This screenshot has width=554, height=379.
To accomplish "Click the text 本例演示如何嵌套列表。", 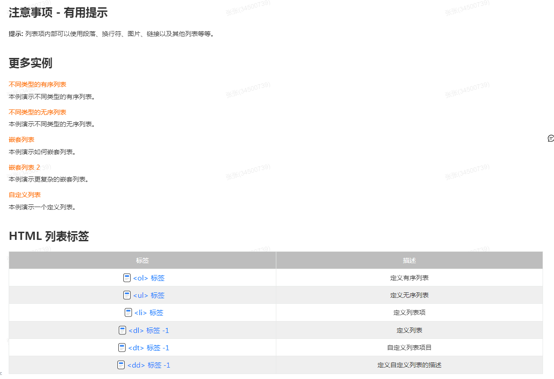I will click(x=42, y=152).
